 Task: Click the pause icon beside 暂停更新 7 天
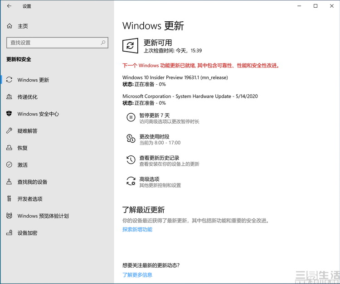[x=131, y=117]
